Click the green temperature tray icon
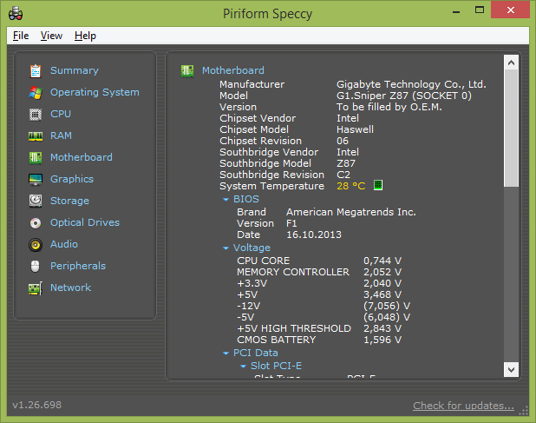The image size is (536, 423). pos(378,185)
